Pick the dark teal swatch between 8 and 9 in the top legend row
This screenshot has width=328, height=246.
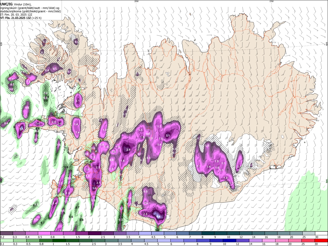pyautogui.click(x=208, y=233)
